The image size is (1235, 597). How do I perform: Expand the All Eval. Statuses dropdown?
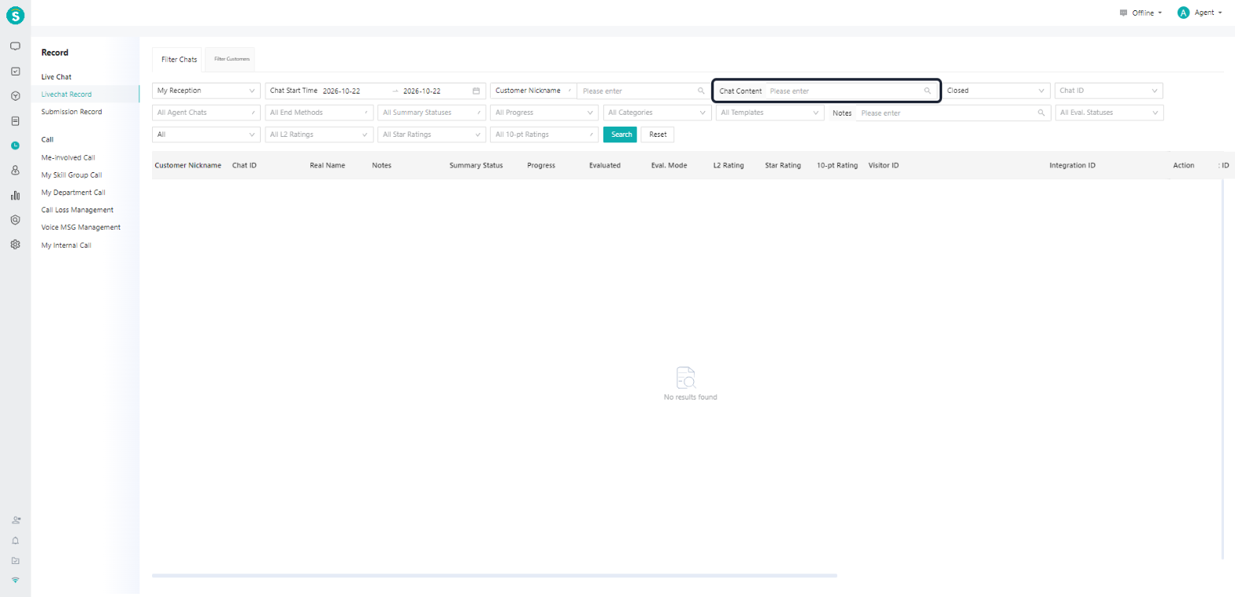(x=1109, y=112)
